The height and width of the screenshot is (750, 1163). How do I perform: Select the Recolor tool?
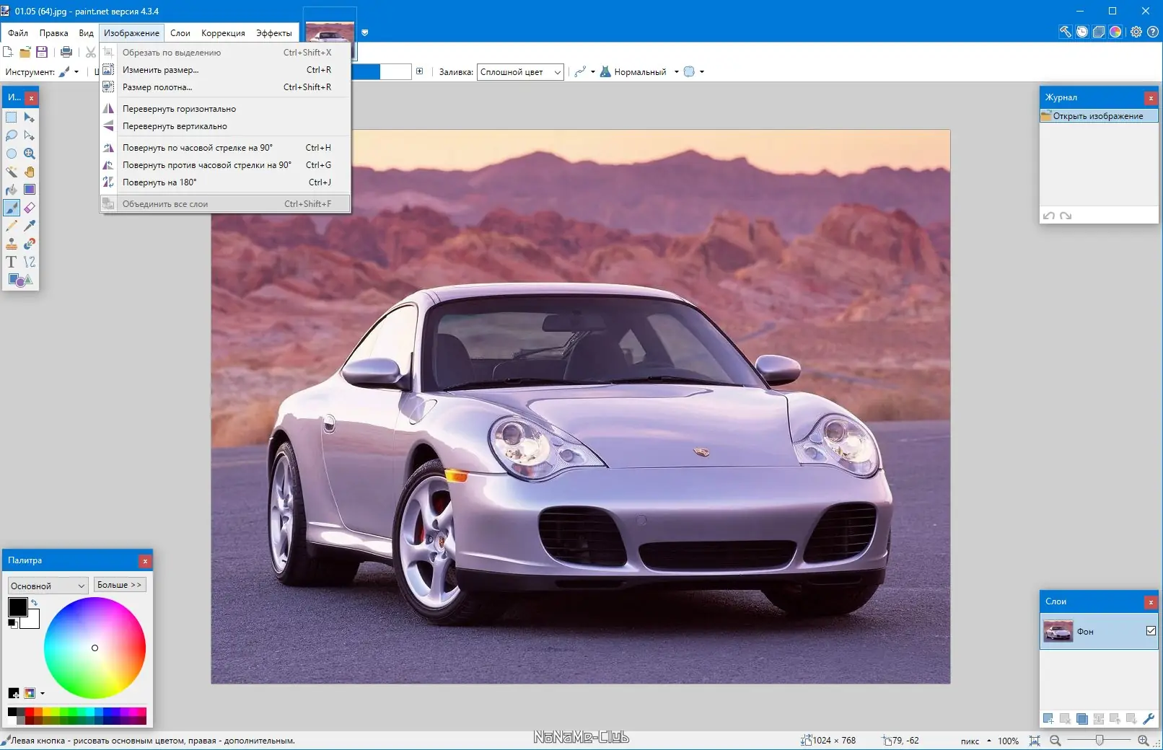pos(30,244)
